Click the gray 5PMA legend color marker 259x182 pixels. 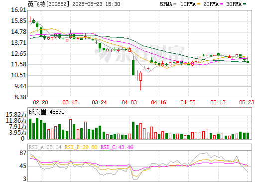(175, 4)
